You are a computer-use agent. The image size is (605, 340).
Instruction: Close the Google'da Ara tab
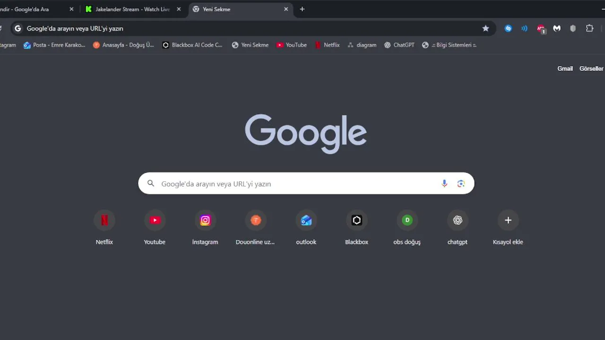point(71,9)
